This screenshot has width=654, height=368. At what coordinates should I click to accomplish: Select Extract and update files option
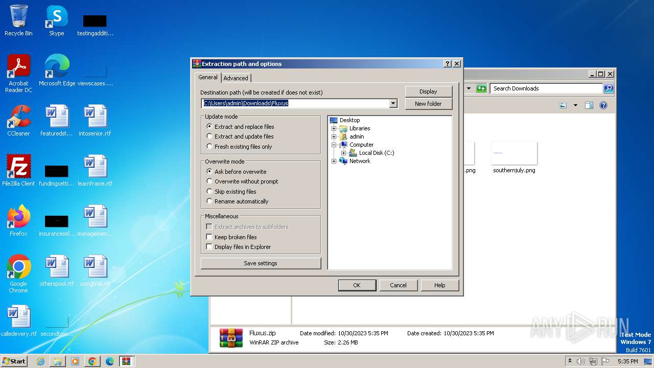(240, 136)
